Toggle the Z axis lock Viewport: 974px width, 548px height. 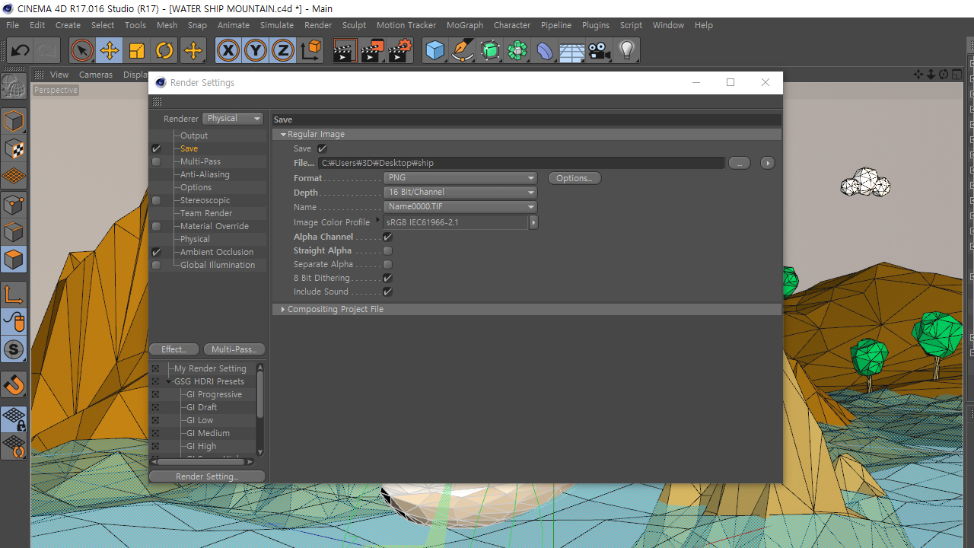click(x=283, y=51)
